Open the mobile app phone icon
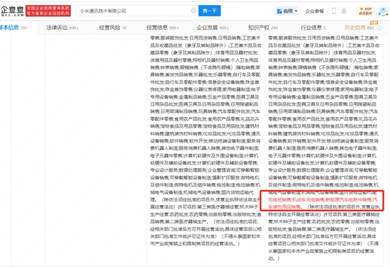Image resolution: width=390 pixels, height=268 pixels. [334, 11]
